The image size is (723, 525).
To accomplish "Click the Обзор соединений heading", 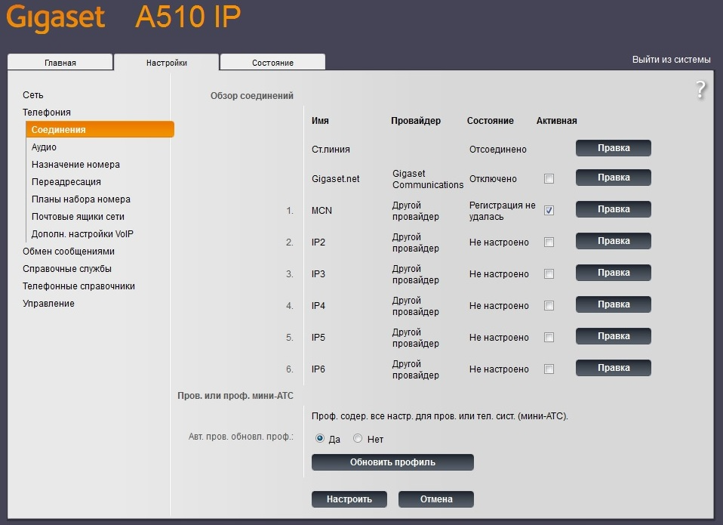I will click(x=252, y=96).
